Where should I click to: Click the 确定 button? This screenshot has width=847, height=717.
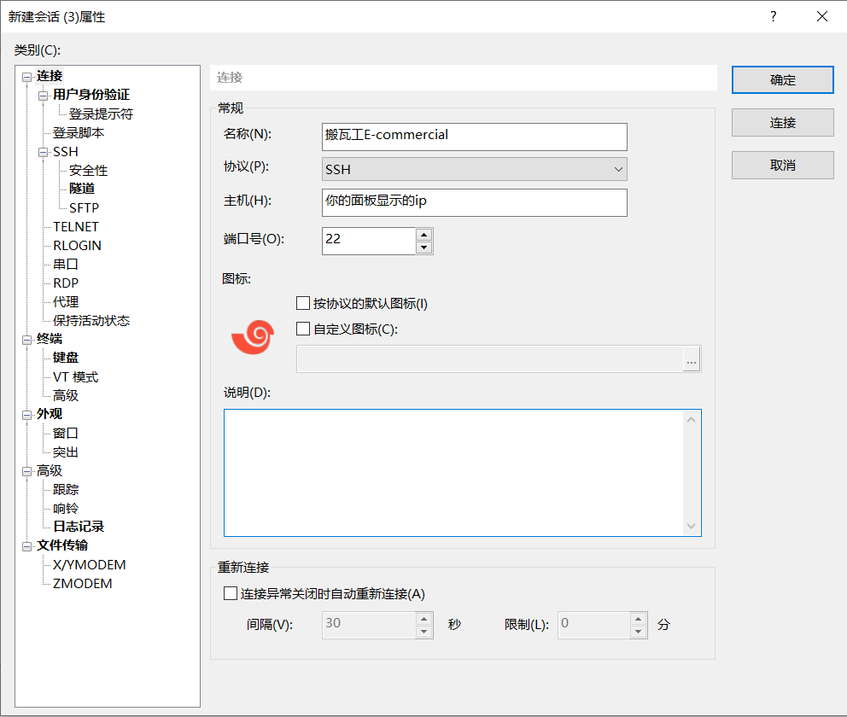[782, 80]
